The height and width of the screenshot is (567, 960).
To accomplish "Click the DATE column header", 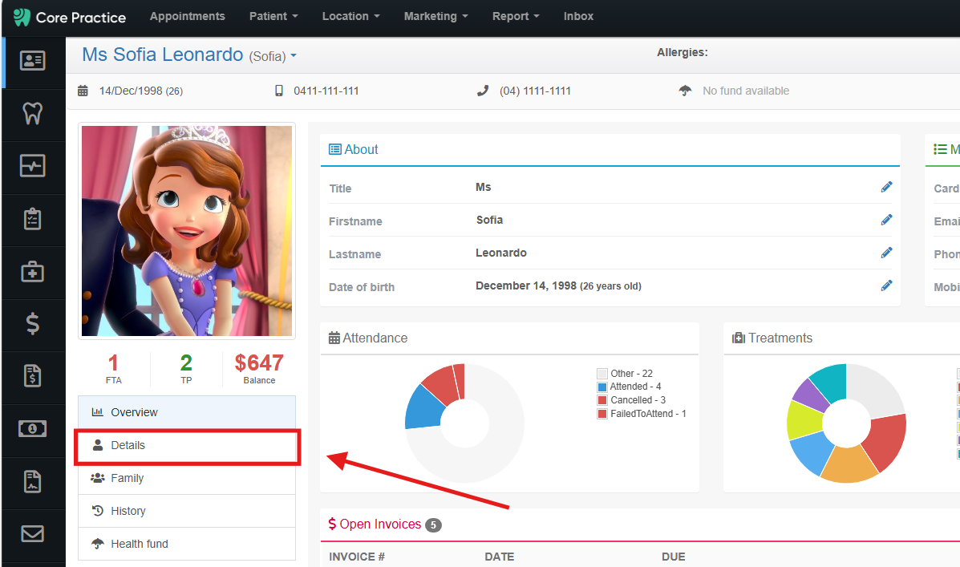I will click(x=500, y=557).
